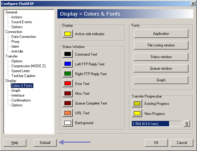The image size is (197, 151).
Task: Choose the Queue window font button
Action: coord(161,68)
